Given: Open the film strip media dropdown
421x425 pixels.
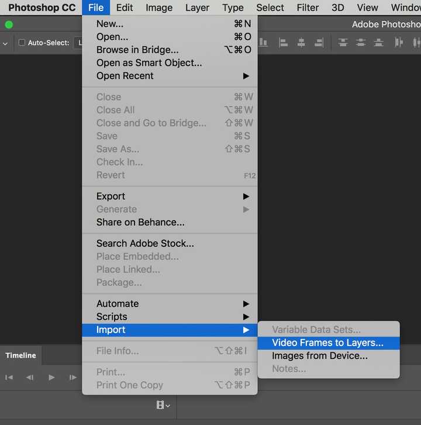Looking at the screenshot, I should (x=163, y=405).
